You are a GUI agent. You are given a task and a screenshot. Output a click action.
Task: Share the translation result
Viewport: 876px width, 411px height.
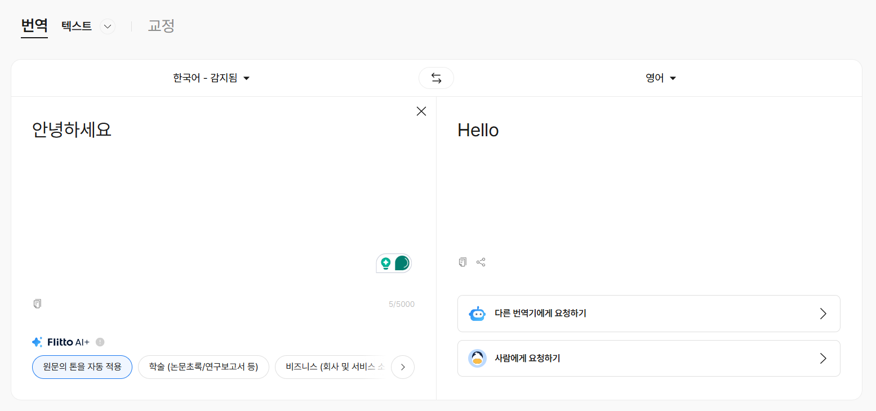pyautogui.click(x=481, y=262)
